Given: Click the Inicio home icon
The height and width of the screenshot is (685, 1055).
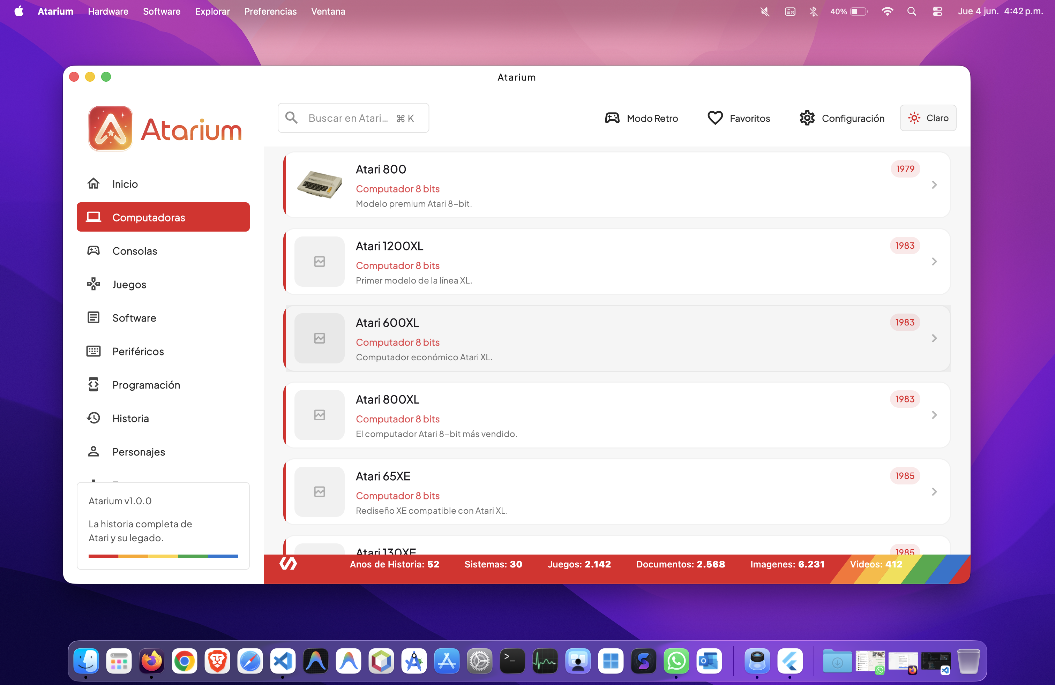Looking at the screenshot, I should (x=93, y=183).
